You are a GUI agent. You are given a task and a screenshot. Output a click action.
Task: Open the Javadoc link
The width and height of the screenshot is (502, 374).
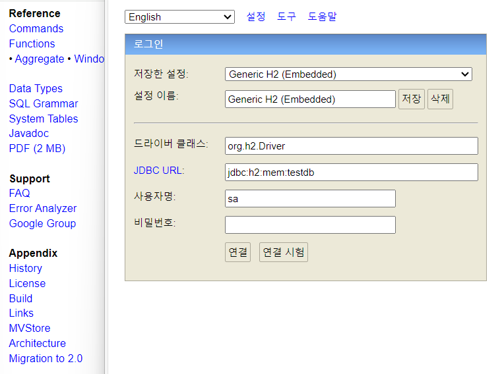pyautogui.click(x=29, y=133)
